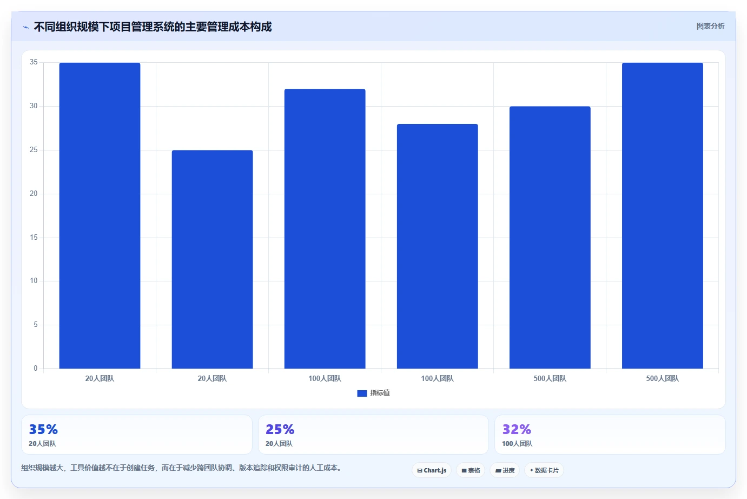The image size is (747, 499).
Task: Click the 20人团队 caption under 35%
Action: tap(42, 444)
